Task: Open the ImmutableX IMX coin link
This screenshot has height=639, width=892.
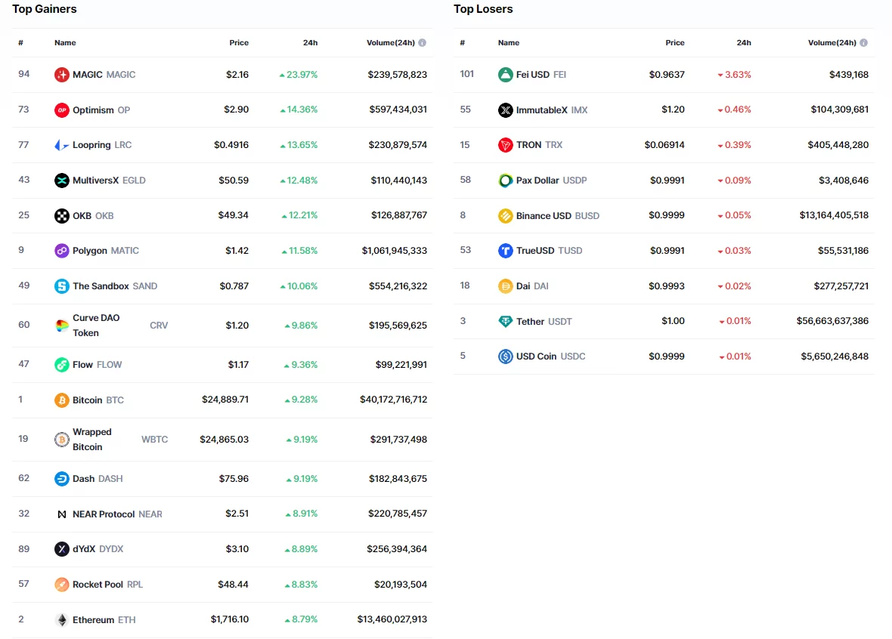Action: point(551,110)
